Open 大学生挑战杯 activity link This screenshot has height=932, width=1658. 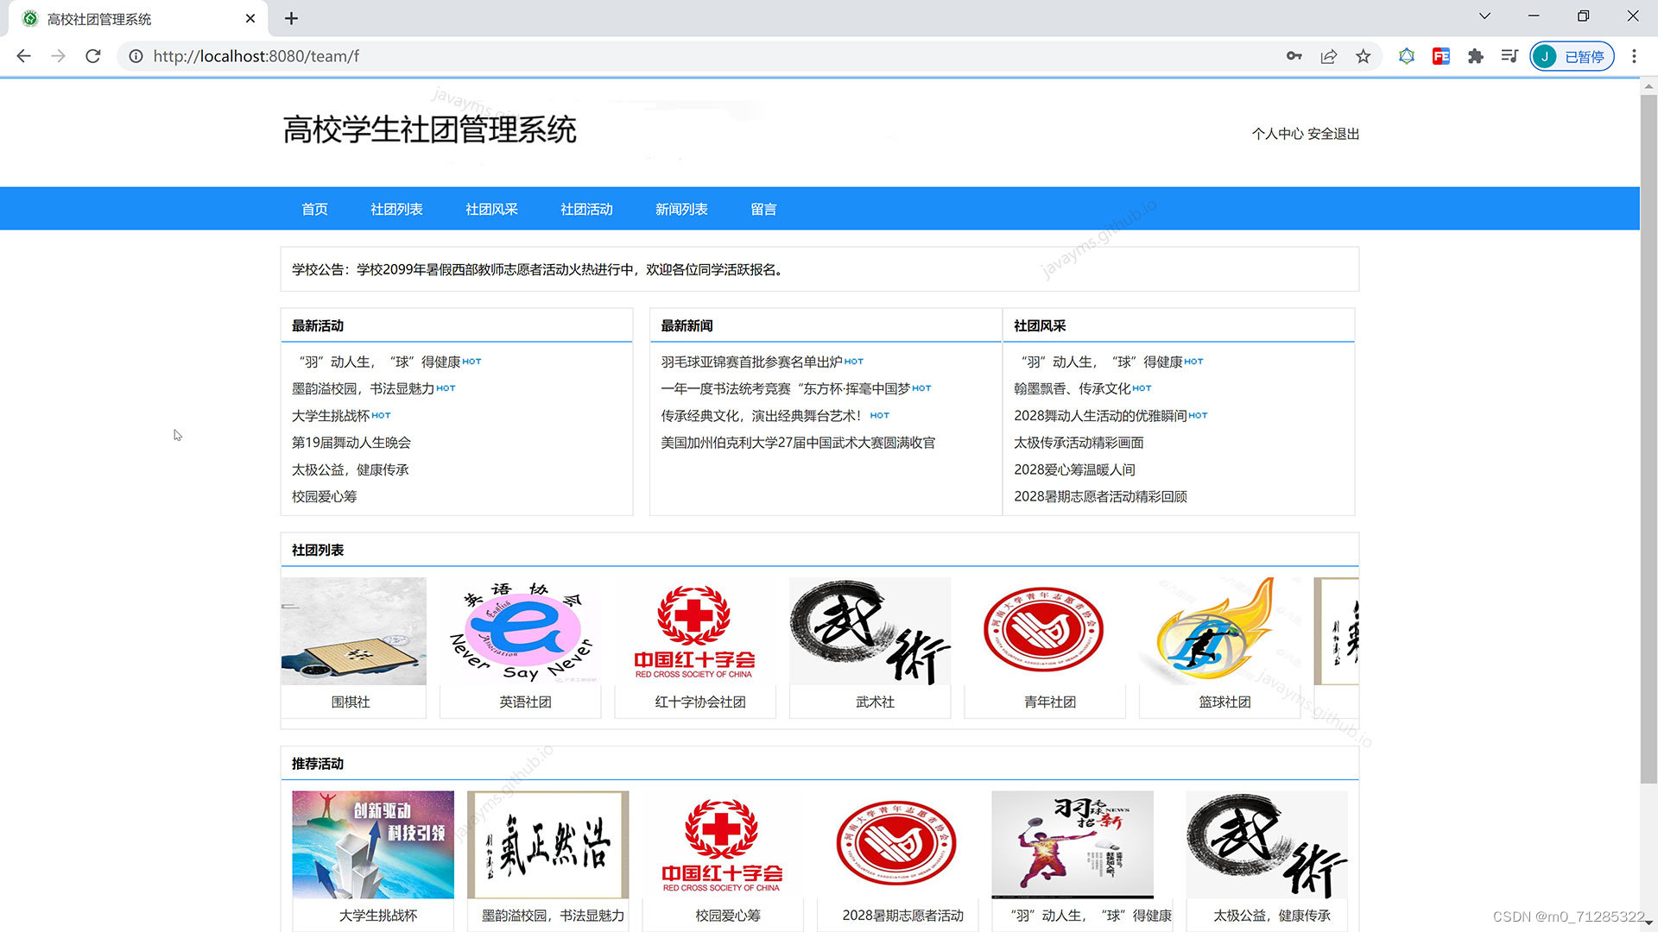coord(331,416)
